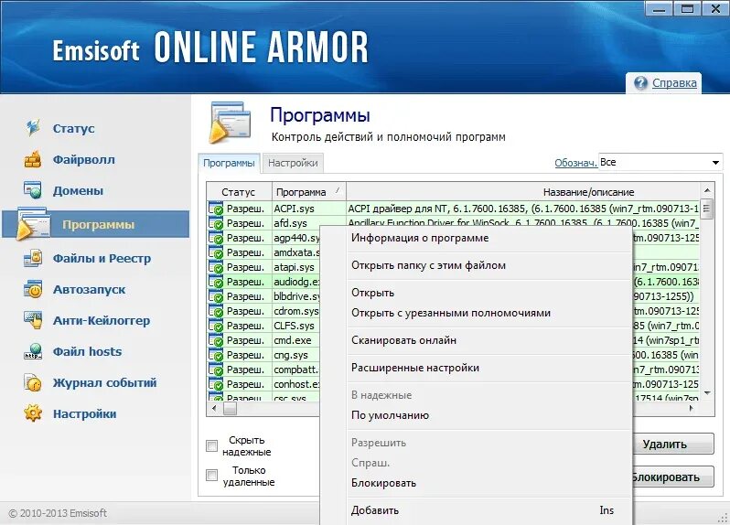This screenshot has height=525, width=730.
Task: Click the status icon of cmd.exe row
Action: coord(216,340)
